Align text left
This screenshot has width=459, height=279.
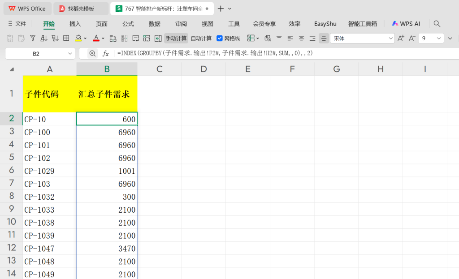click(290, 39)
